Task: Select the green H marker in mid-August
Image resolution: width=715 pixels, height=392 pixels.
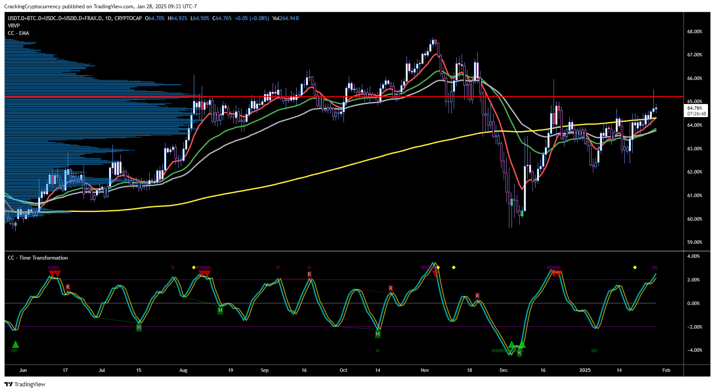Action: (220, 310)
